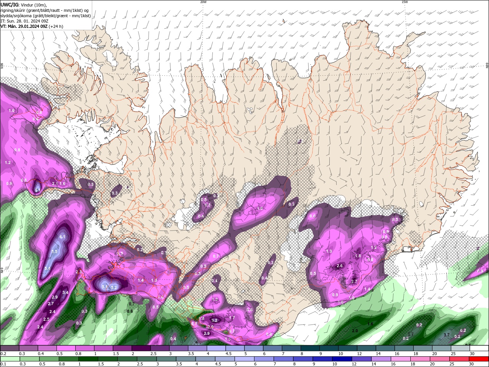Click the '3.2' precipitation value on the map

pos(214,320)
